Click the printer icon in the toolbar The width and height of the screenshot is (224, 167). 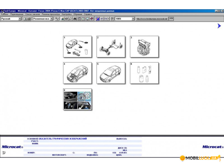tap(29, 19)
